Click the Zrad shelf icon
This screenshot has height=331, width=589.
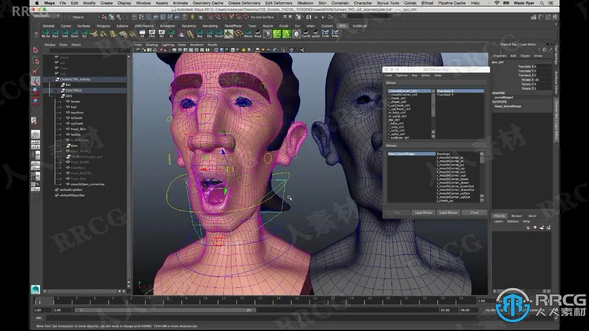[258, 34]
